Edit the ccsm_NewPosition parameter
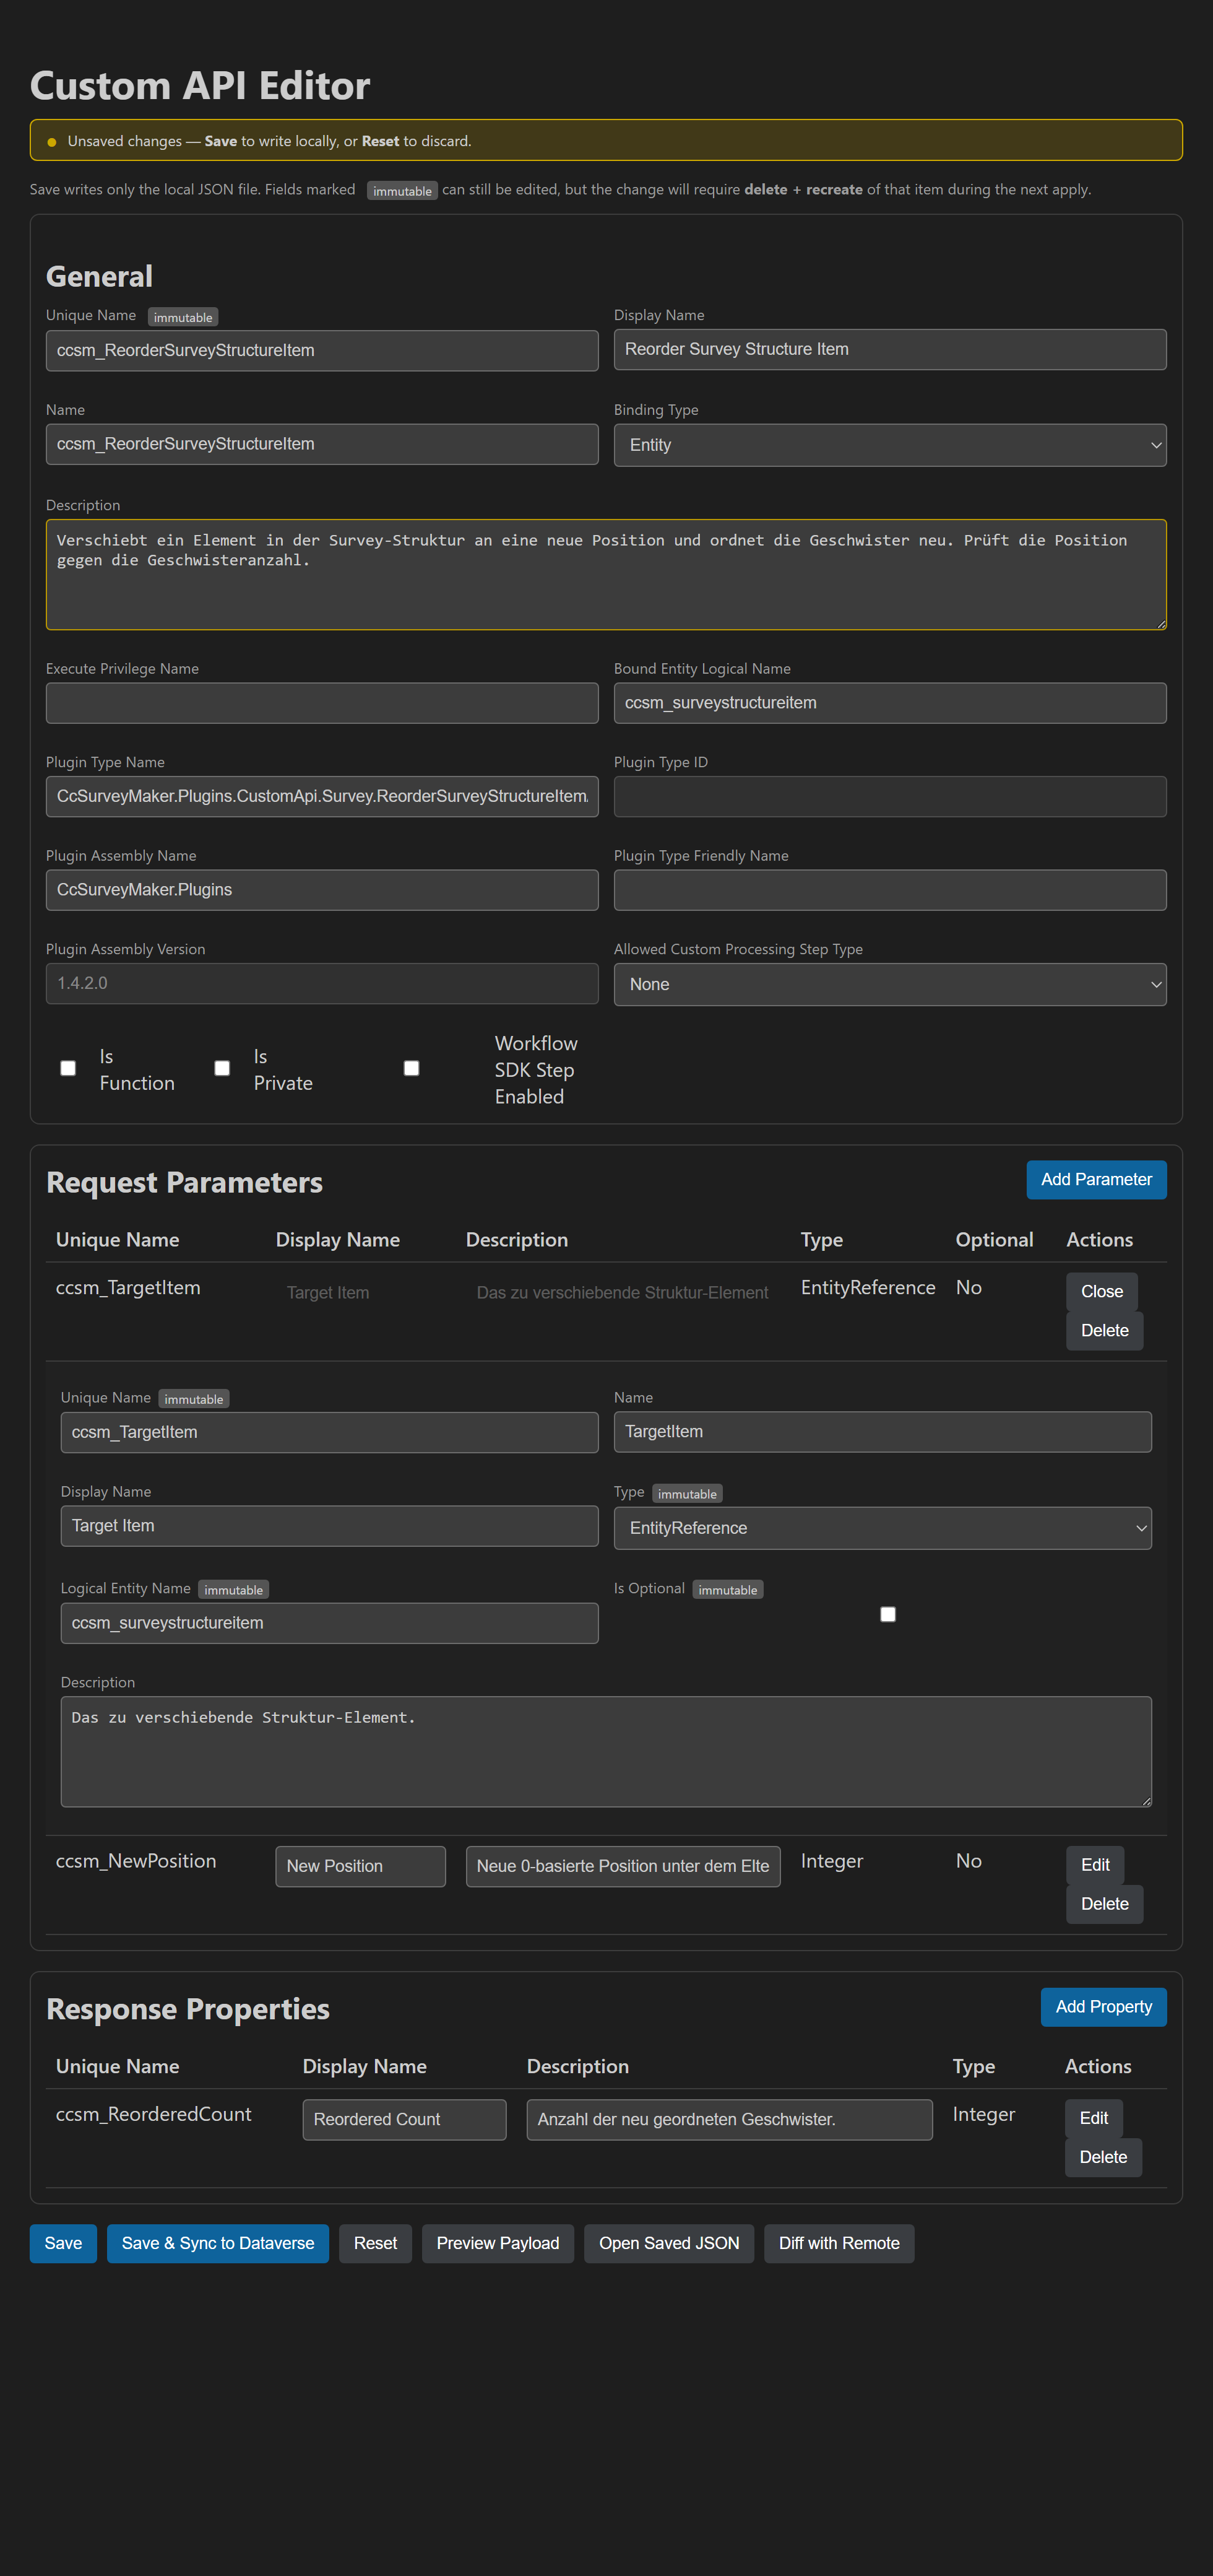Viewport: 1213px width, 2576px height. (1095, 1865)
